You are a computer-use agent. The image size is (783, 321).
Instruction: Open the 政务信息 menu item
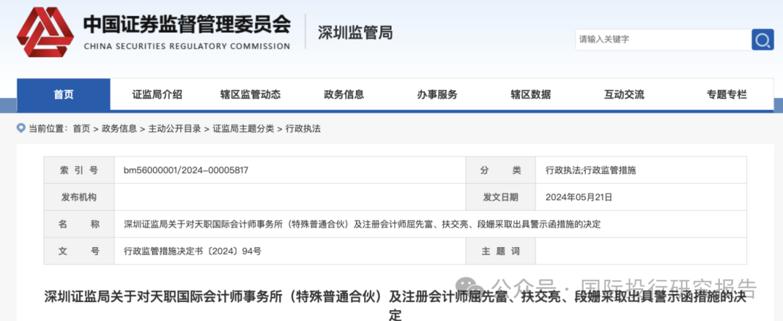[x=344, y=94]
